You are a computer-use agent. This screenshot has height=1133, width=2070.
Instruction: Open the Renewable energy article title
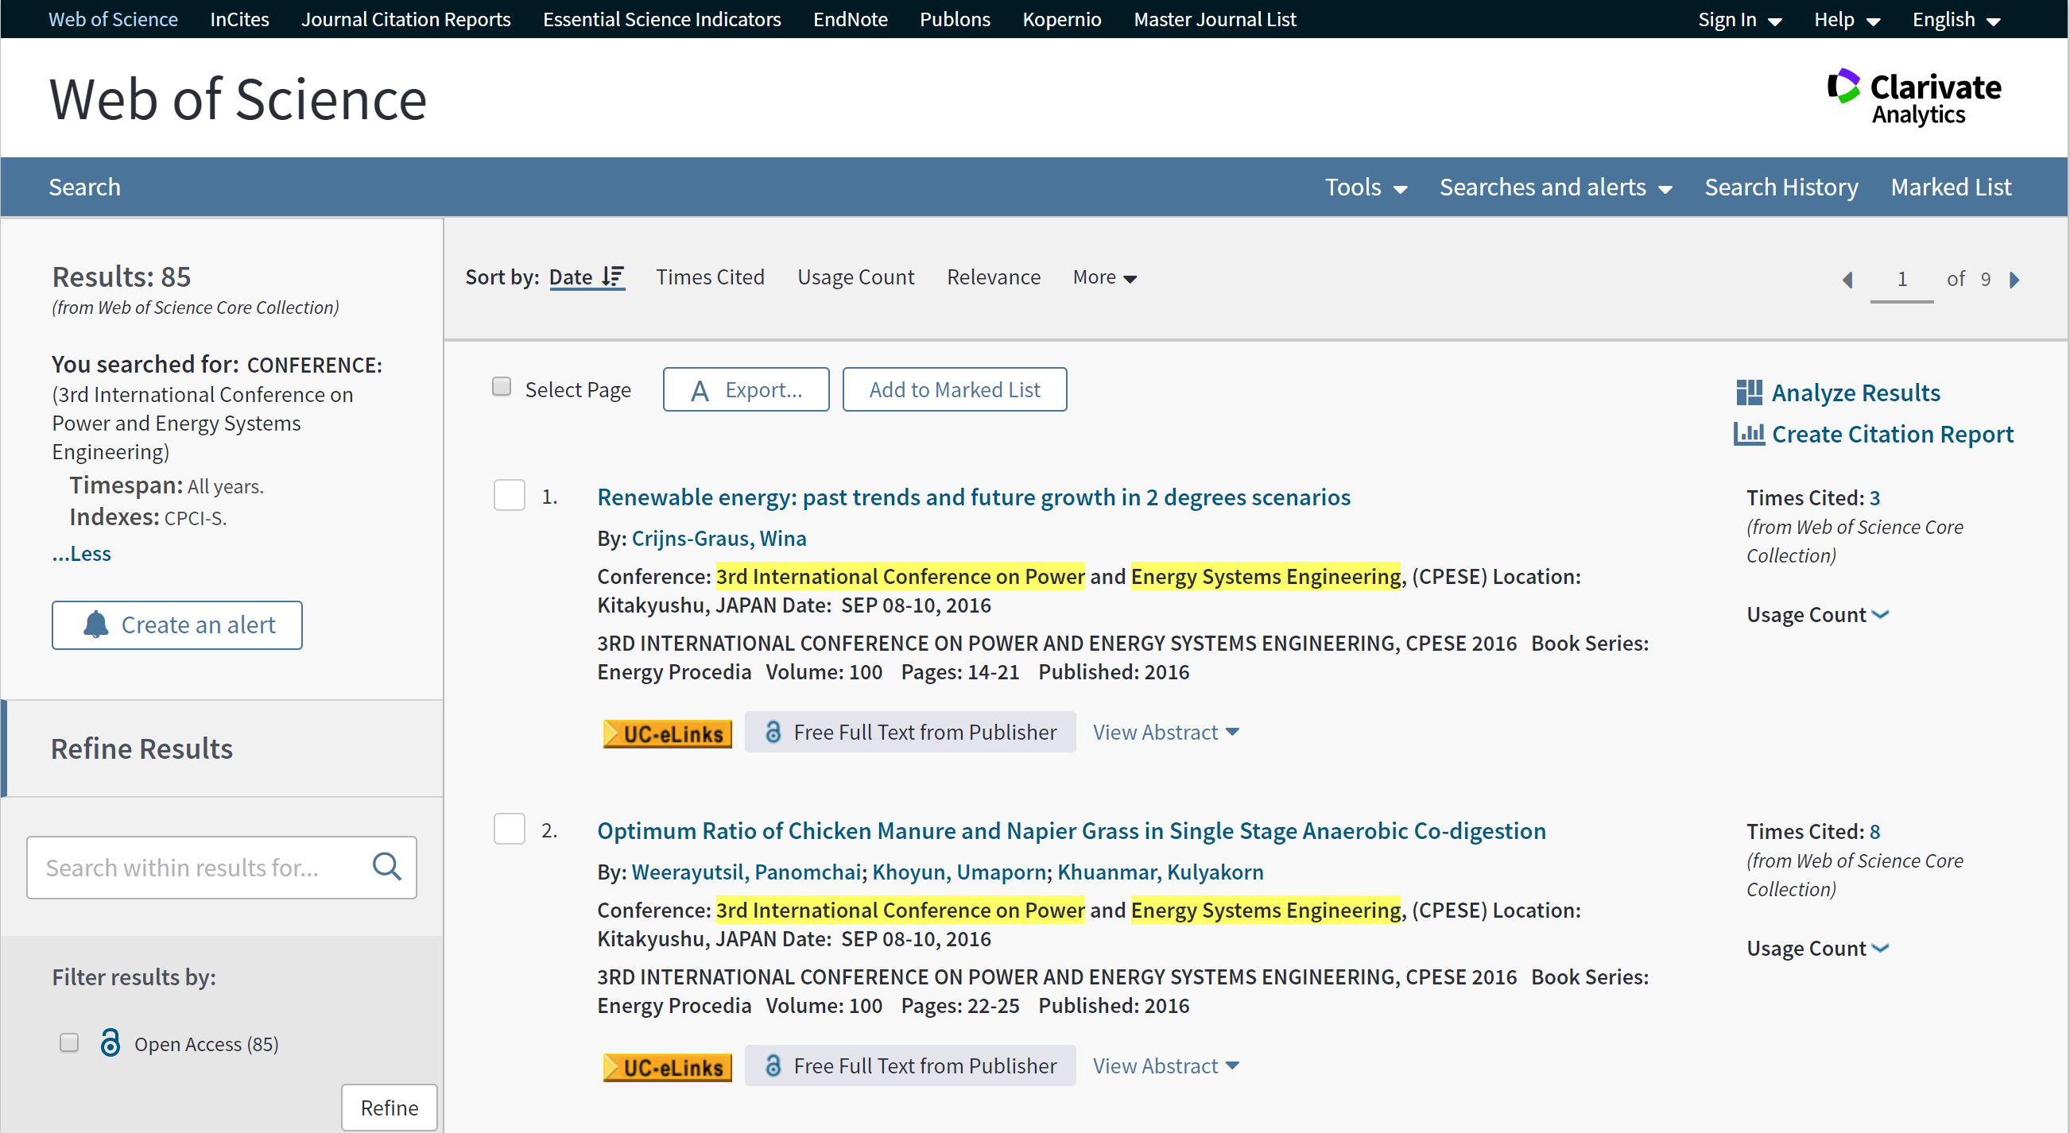click(973, 497)
